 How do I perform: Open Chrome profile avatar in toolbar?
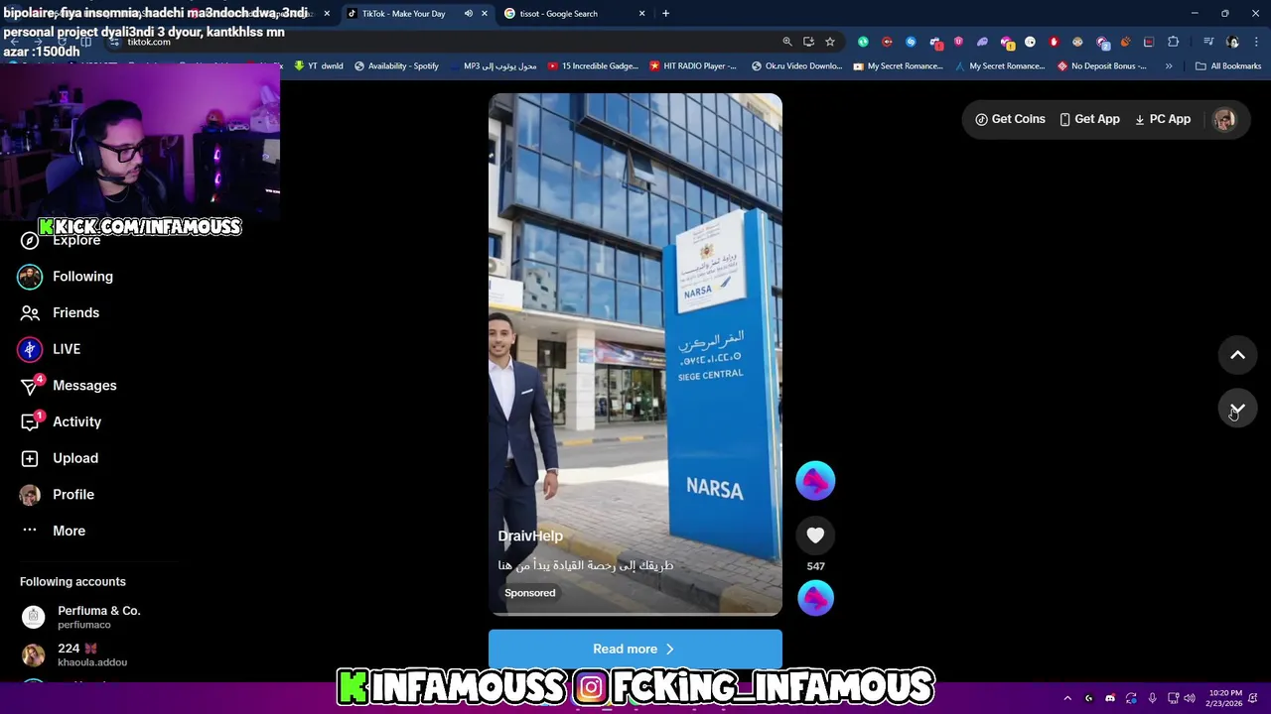(x=1233, y=42)
